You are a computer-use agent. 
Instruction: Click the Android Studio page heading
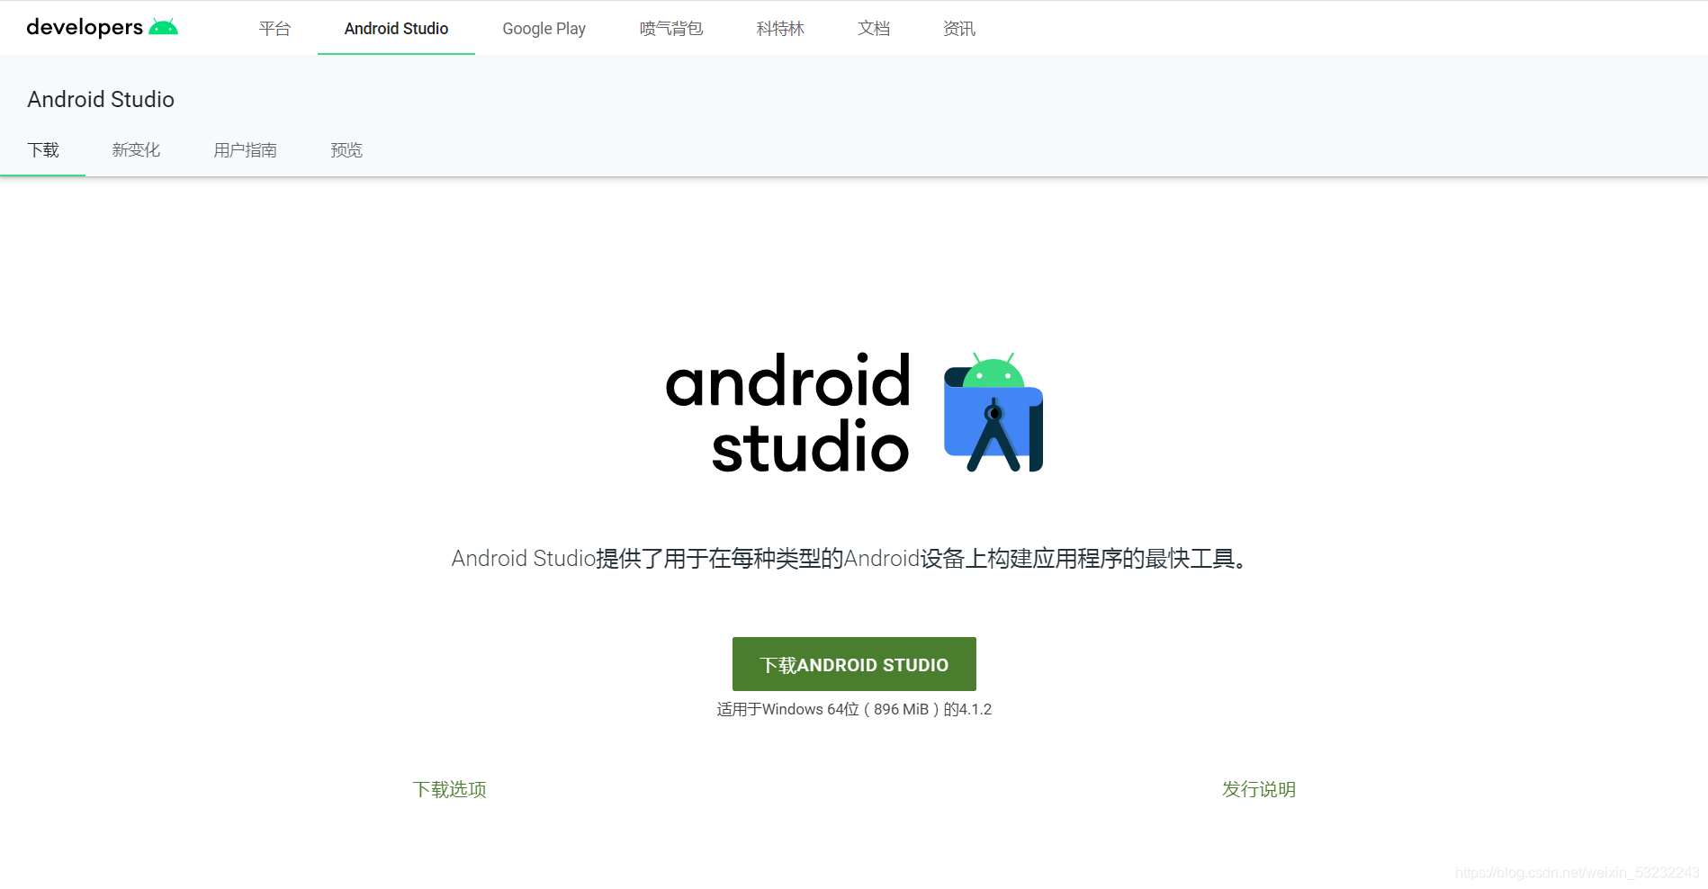pos(101,99)
